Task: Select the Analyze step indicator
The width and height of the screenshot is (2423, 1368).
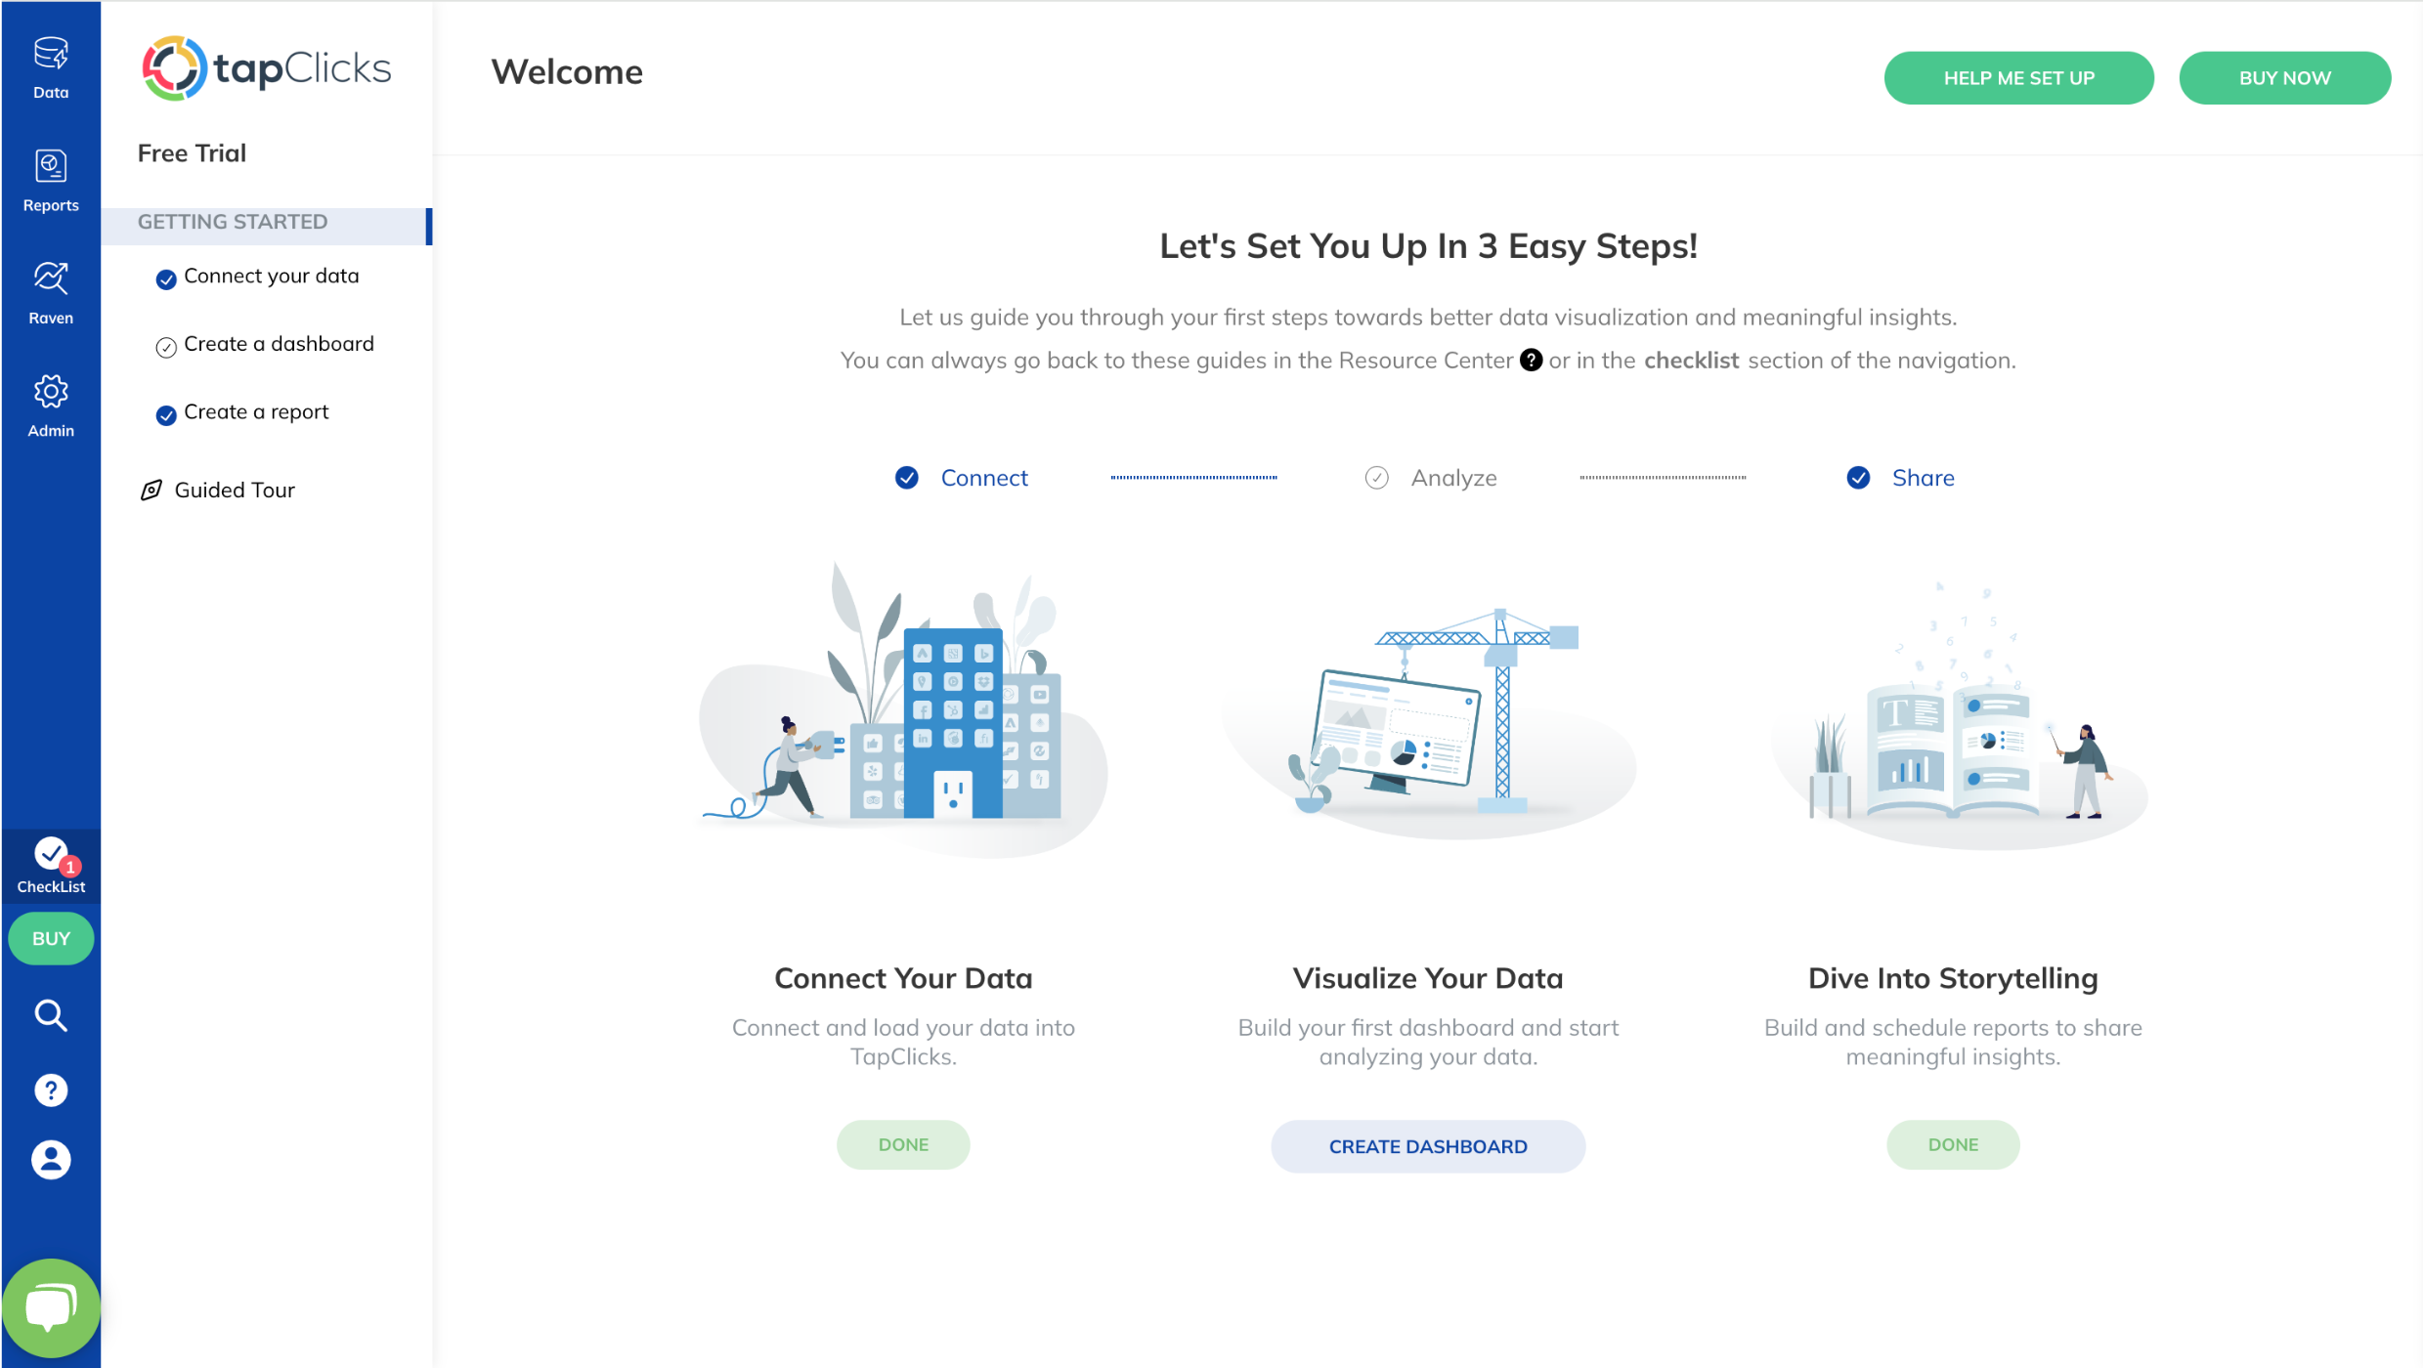Action: click(1376, 477)
